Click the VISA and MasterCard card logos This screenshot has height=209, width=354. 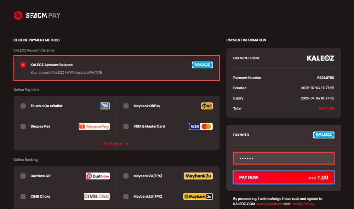[x=201, y=126]
